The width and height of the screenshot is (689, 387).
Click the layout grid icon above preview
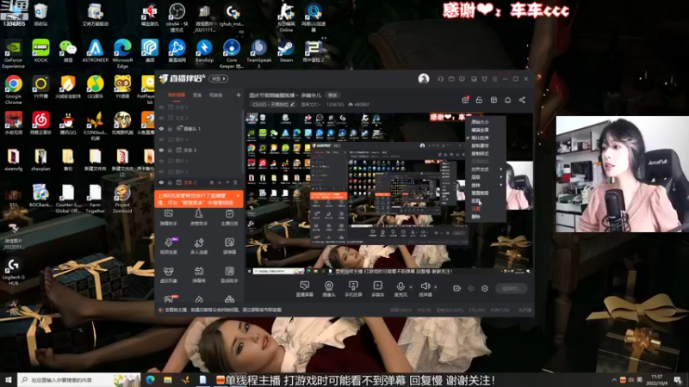tap(493, 100)
